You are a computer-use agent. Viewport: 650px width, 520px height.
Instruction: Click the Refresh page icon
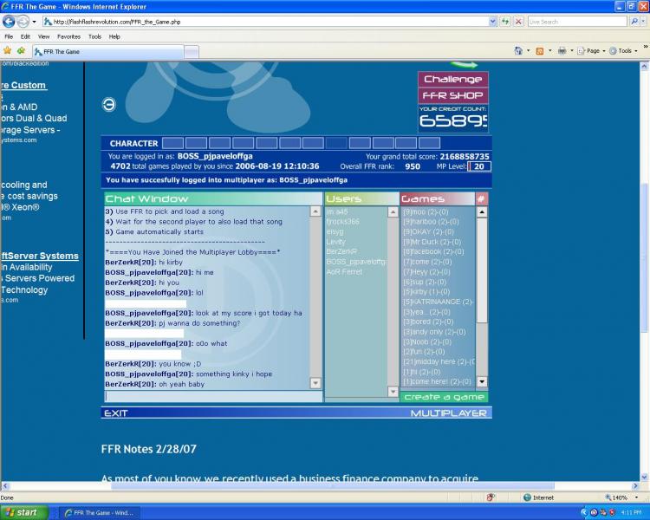click(x=505, y=22)
